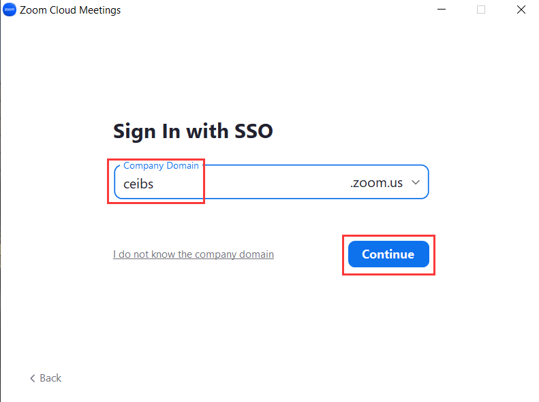
Task: Click the empty title bar area
Action: click(x=275, y=10)
